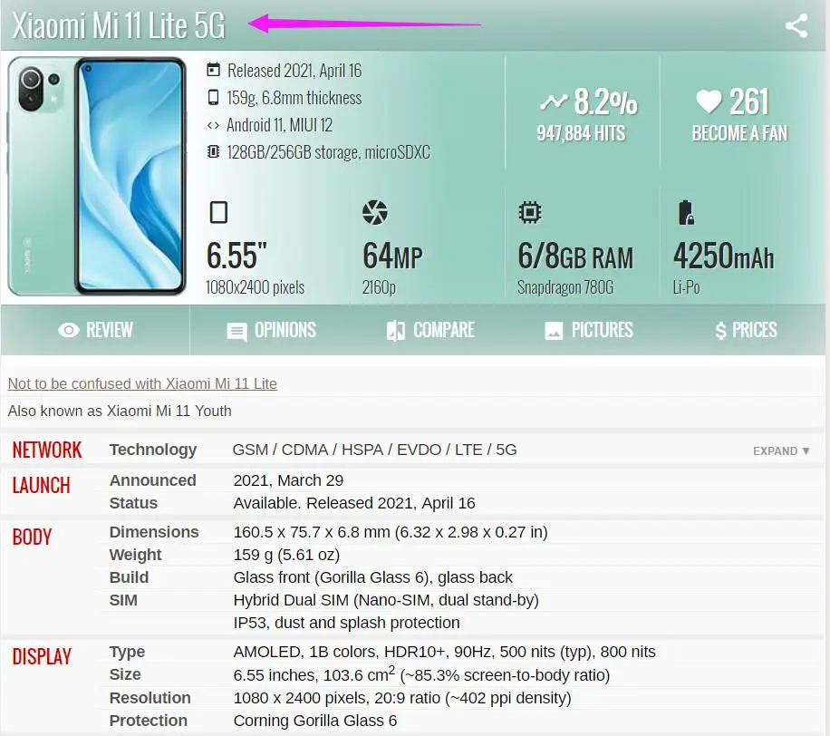Click the '159g, 6.8mm thickness' text

[294, 98]
